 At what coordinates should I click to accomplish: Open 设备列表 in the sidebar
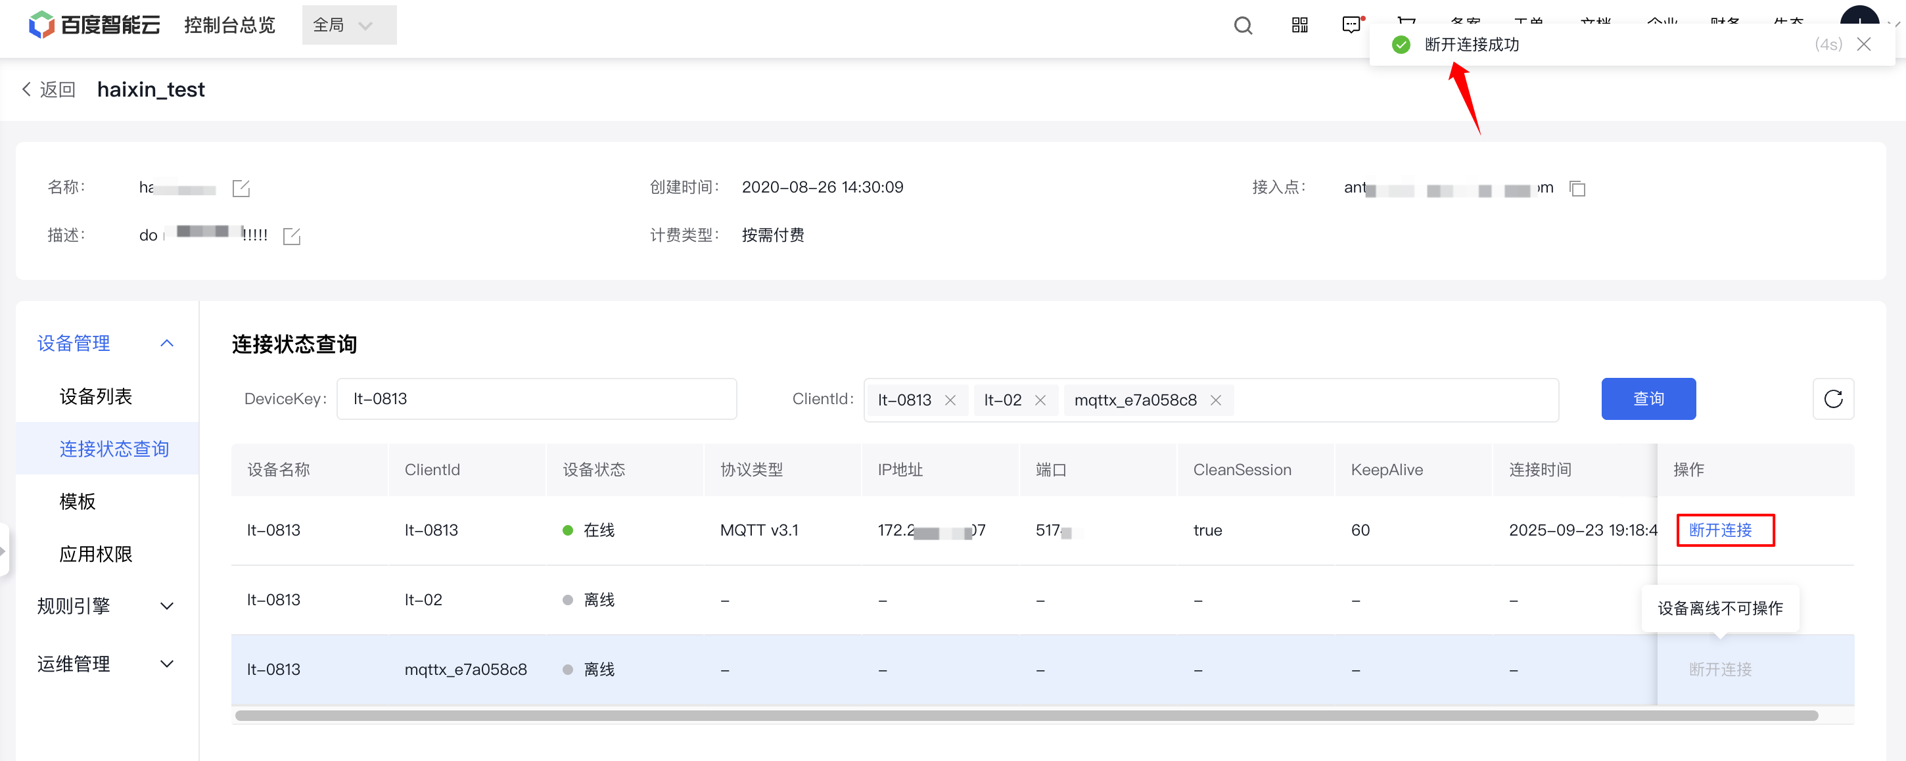coord(95,396)
